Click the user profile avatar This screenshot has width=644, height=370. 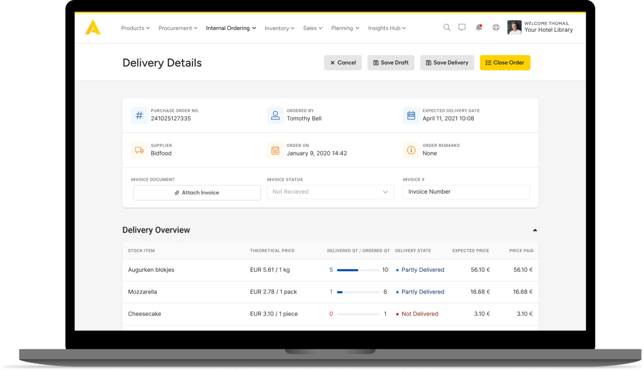point(514,27)
